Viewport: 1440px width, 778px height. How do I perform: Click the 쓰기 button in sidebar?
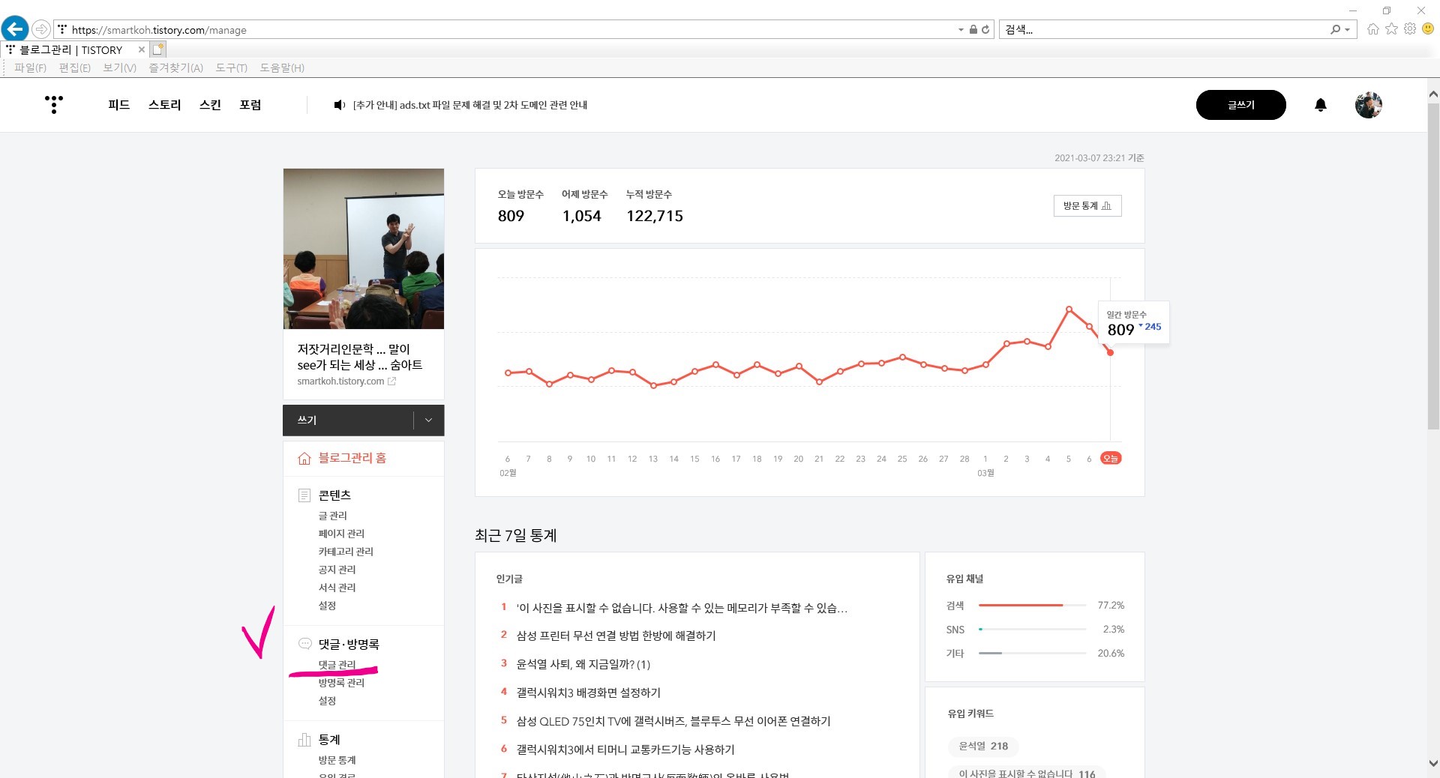click(347, 420)
